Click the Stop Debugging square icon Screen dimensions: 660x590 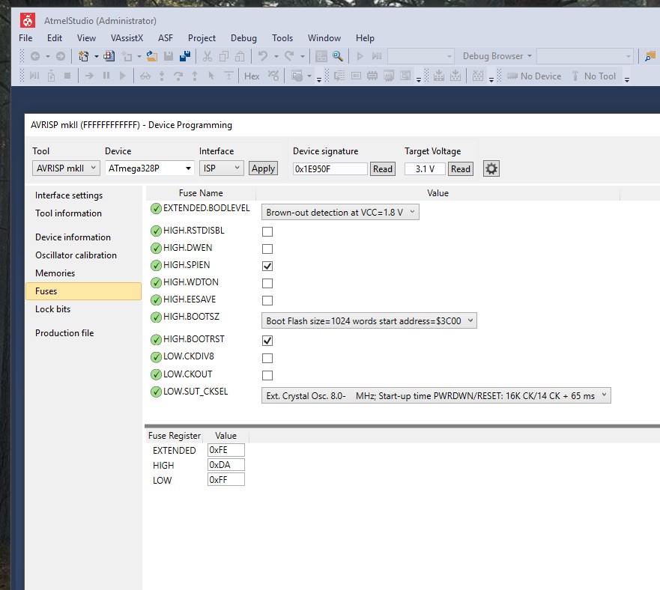point(67,76)
